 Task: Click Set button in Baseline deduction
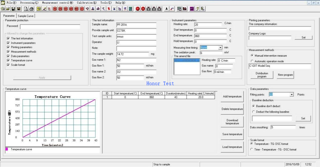coord(303,118)
